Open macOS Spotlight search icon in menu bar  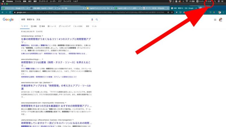coord(215,1)
